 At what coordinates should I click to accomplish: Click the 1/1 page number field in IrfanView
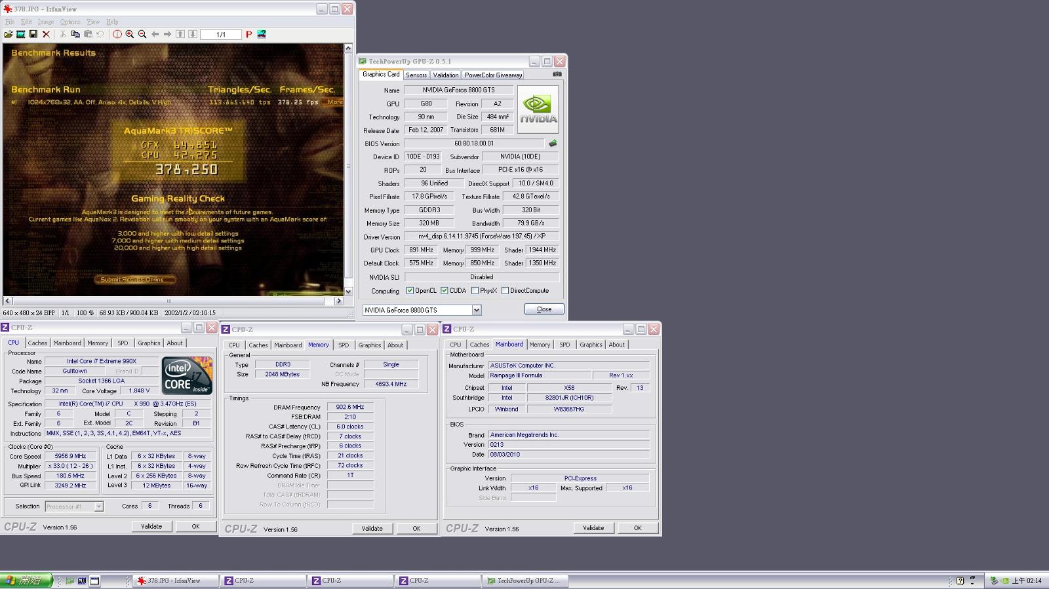[221, 34]
